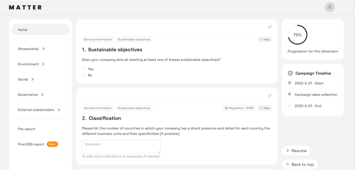This screenshot has height=170, width=355.
Task: Open Help on the Sustainable objectives question
Action: tap(265, 40)
